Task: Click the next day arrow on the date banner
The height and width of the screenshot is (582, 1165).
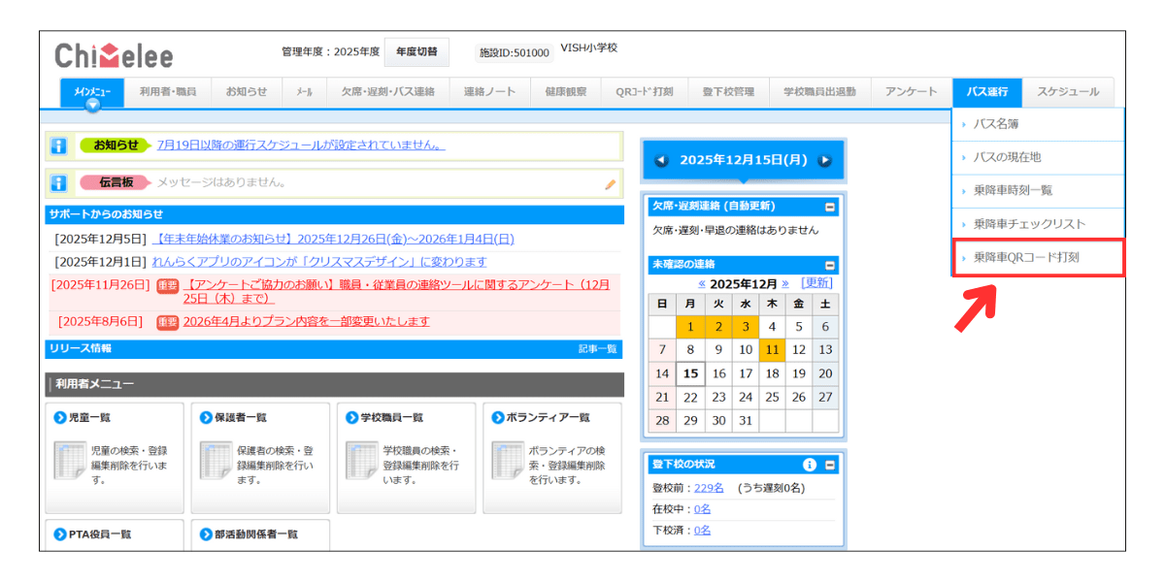Action: click(825, 159)
